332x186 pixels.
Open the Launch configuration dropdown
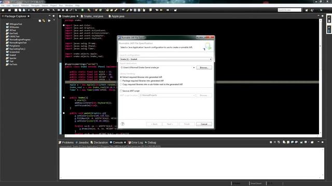coord(166,59)
